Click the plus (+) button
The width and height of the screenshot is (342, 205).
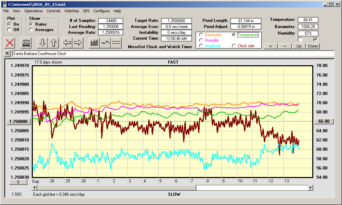pyautogui.click(x=271, y=46)
